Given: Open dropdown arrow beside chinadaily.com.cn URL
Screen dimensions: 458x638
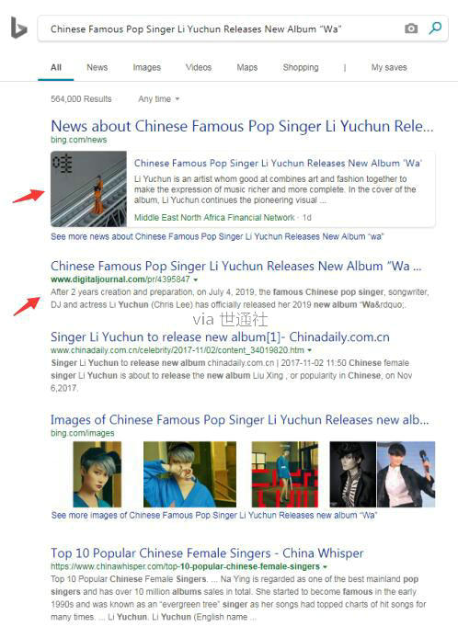Looking at the screenshot, I should coord(309,350).
